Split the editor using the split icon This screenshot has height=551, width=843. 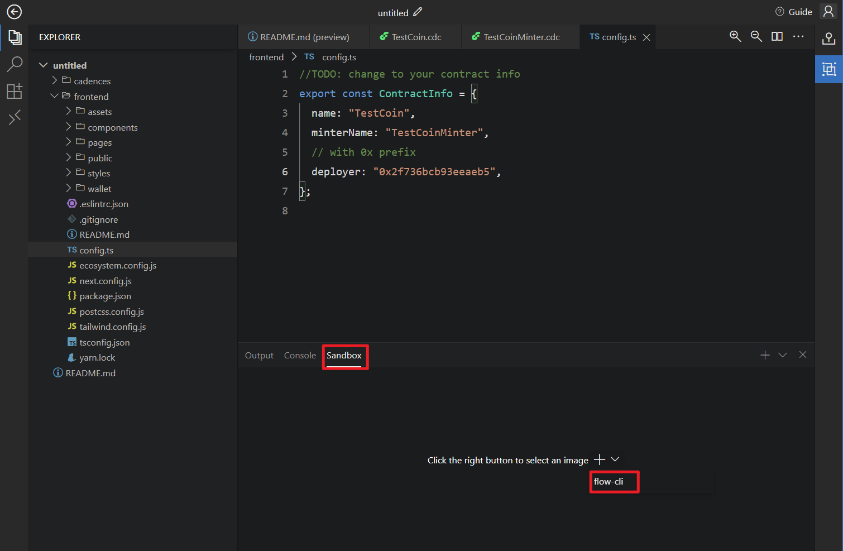777,36
